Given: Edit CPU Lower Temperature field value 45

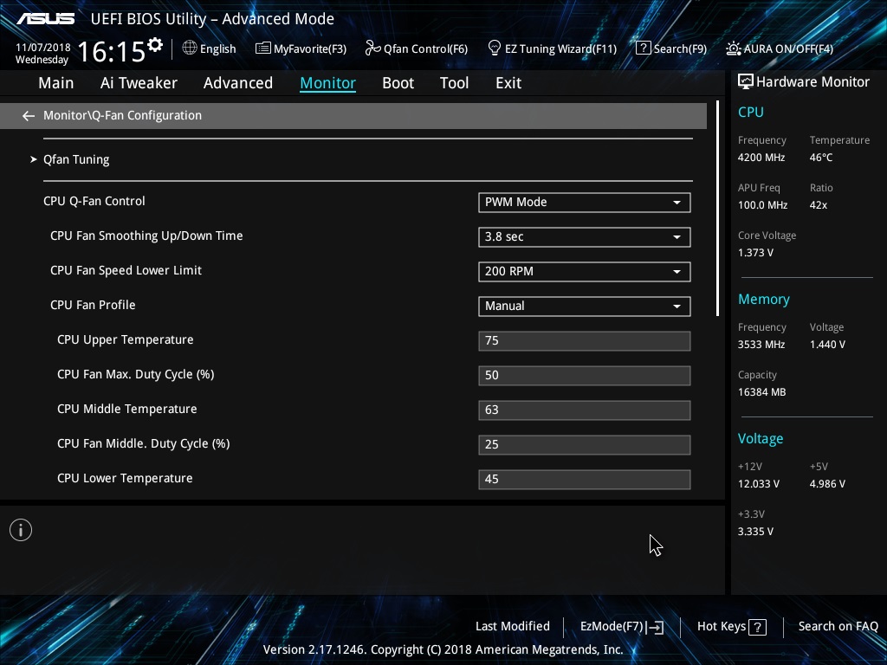Looking at the screenshot, I should 585,479.
